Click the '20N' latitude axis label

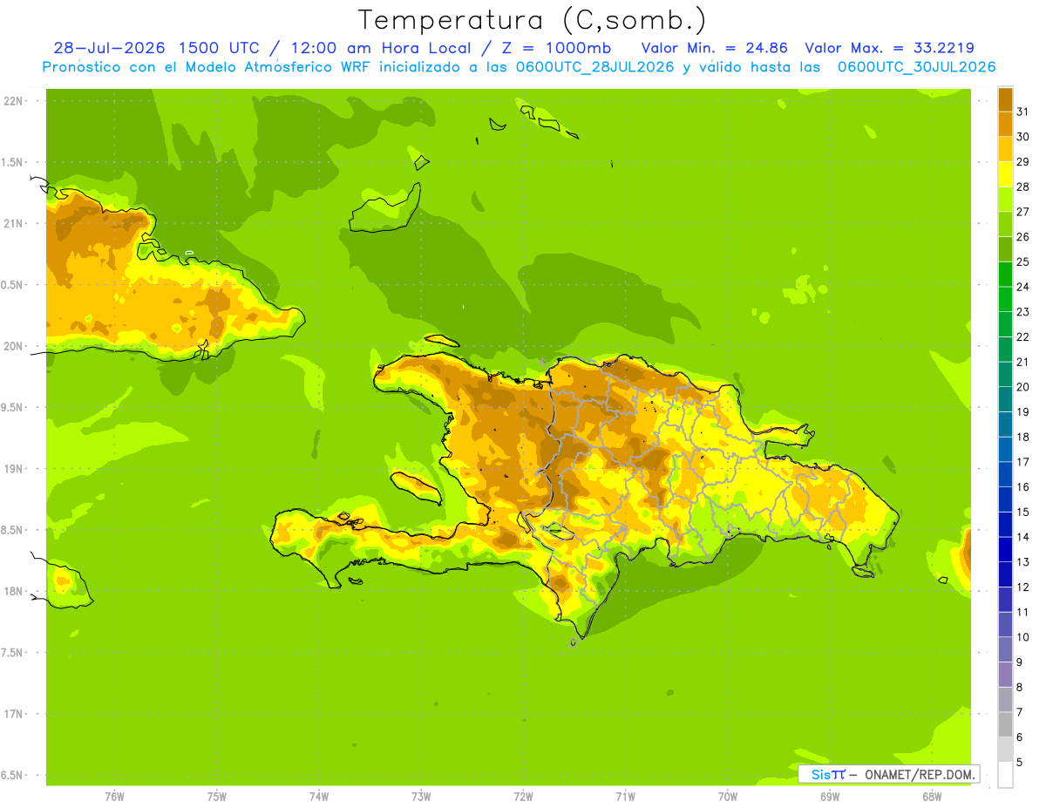pyautogui.click(x=14, y=346)
